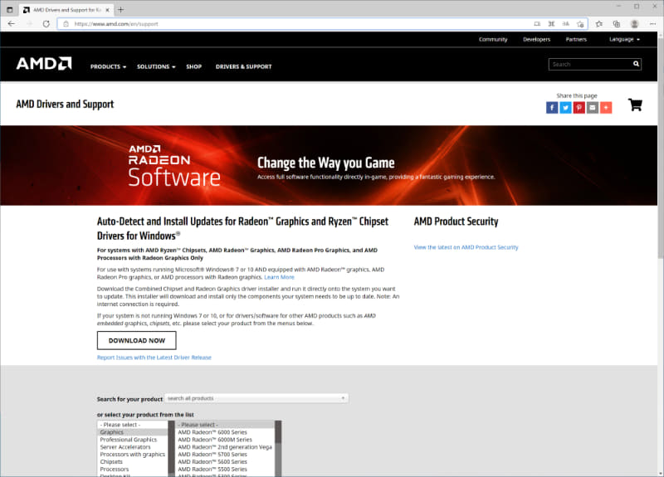This screenshot has height=477, width=664.
Task: Close the AMD Drivers browser tab
Action: (108, 10)
